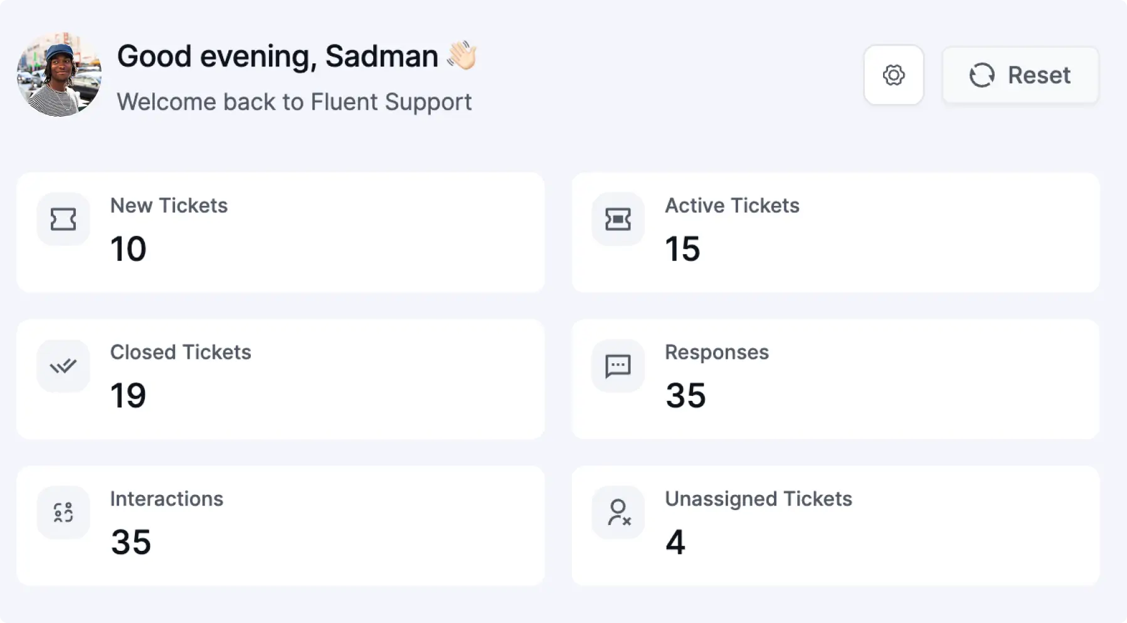Click the circular refresh icon inside Reset button
The width and height of the screenshot is (1127, 623).
(982, 75)
